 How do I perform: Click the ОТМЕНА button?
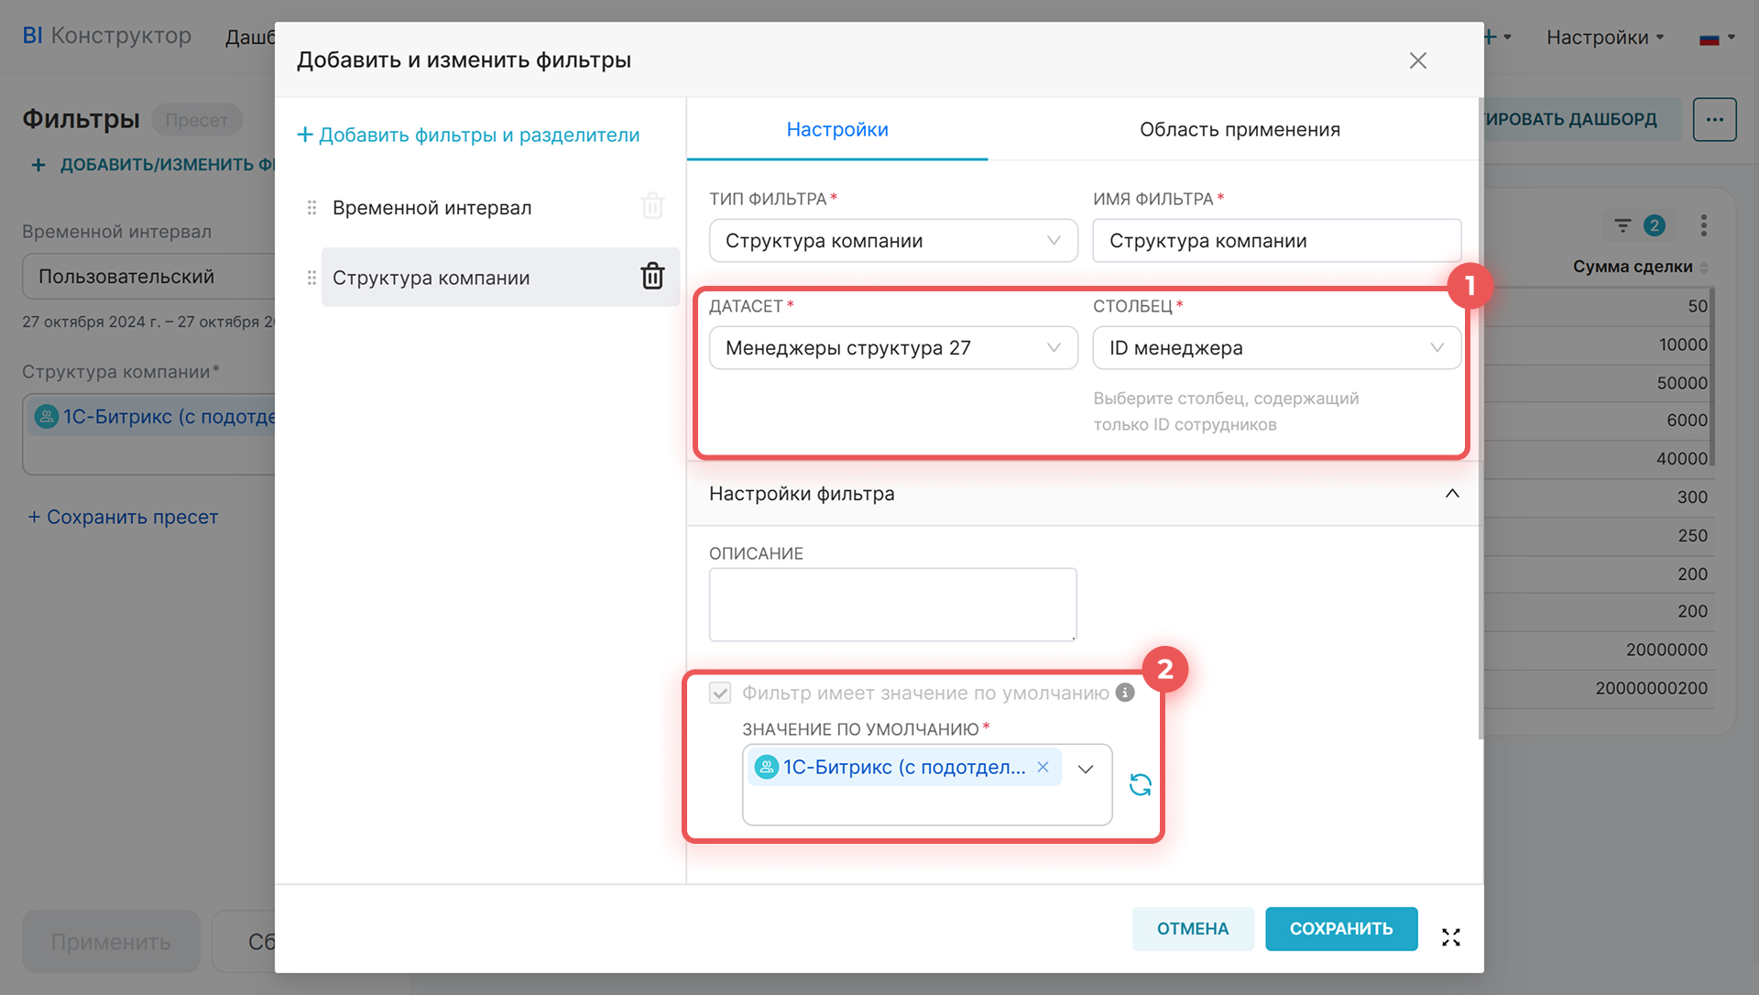(x=1192, y=928)
